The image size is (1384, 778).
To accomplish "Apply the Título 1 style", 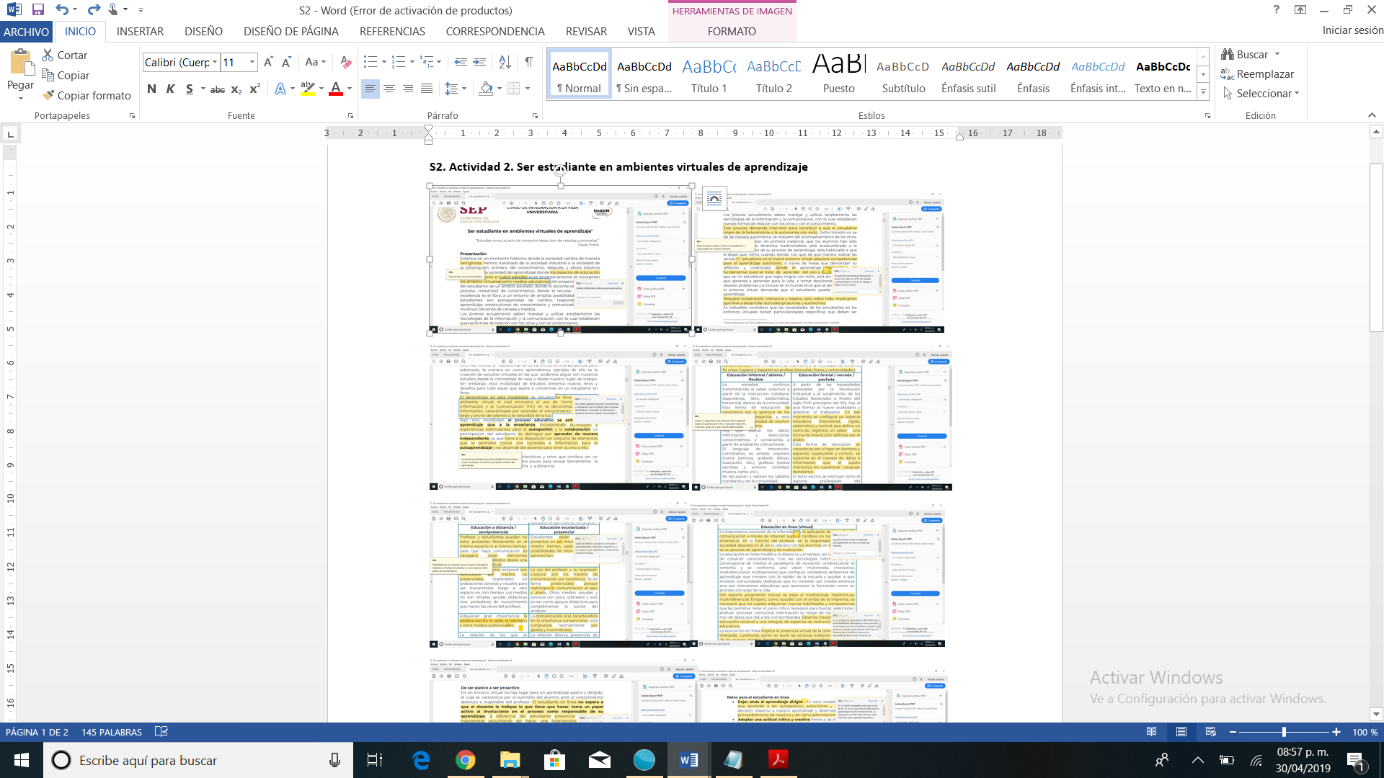I will pos(709,76).
